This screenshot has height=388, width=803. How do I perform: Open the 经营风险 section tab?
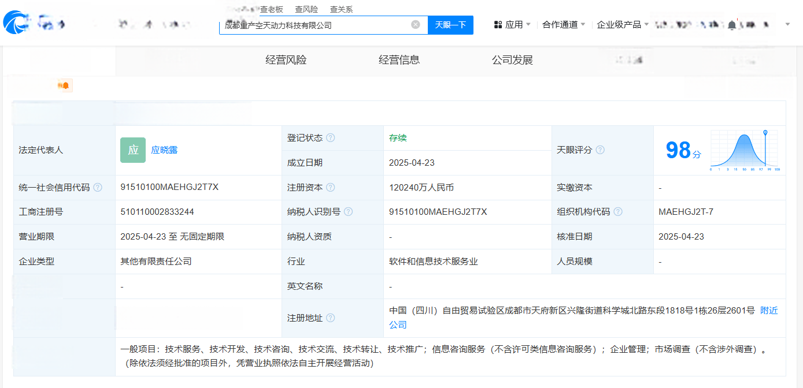click(286, 60)
